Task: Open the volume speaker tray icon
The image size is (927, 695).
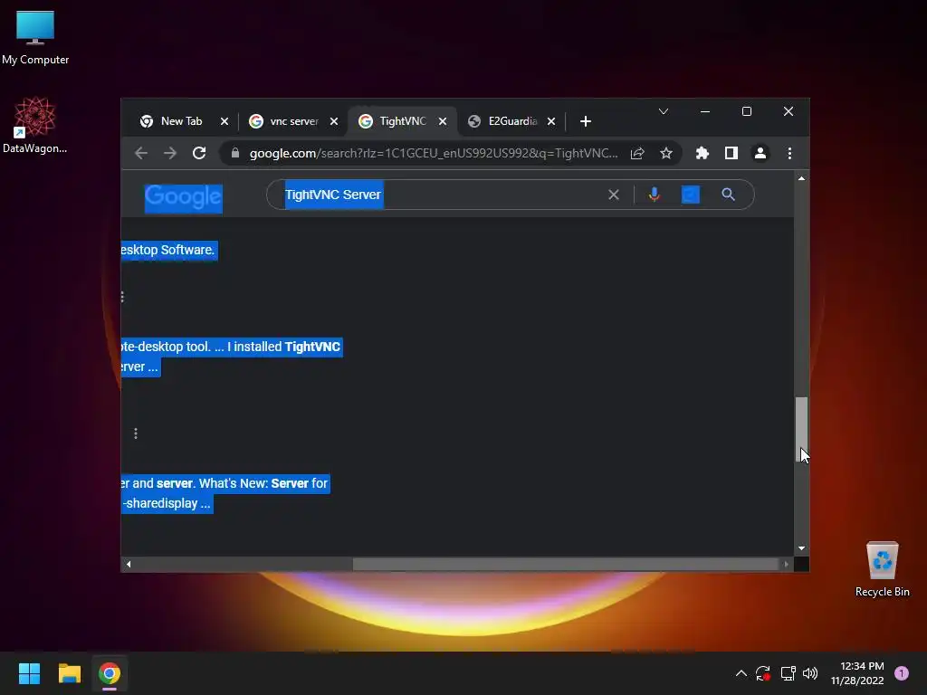Action: pos(810,673)
